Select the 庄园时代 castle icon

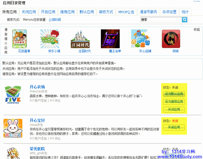tap(80, 39)
